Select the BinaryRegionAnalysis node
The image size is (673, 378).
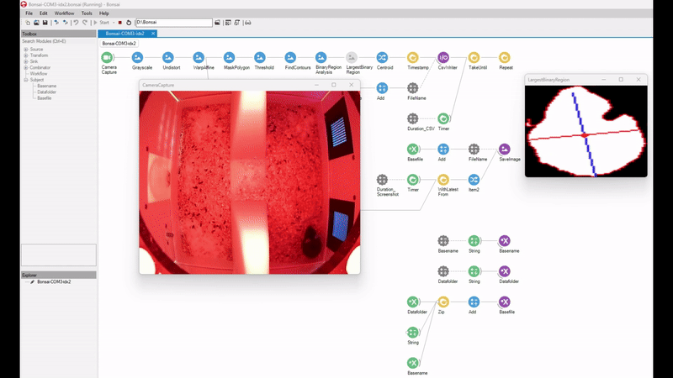pos(321,57)
